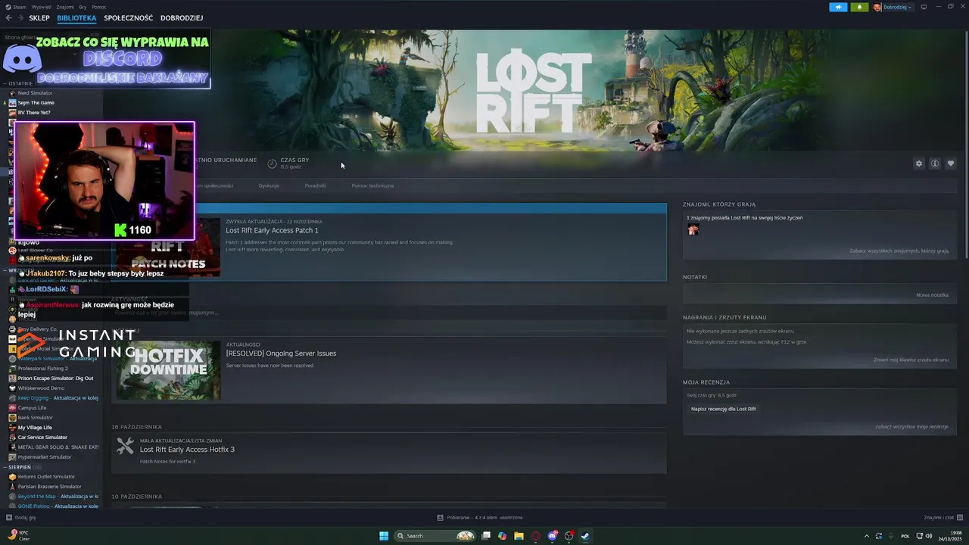Open the OBS icon on the taskbar
Image resolution: width=969 pixels, height=545 pixels.
pyautogui.click(x=569, y=536)
